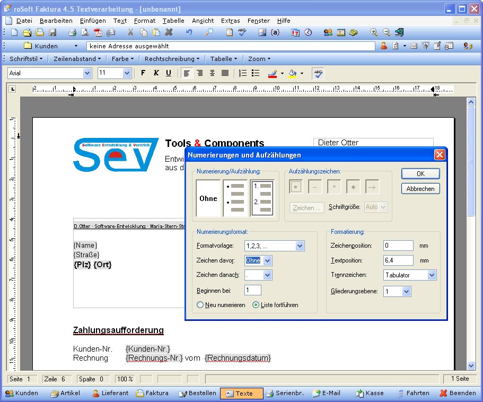483x402 pixels.
Task: Click the print icon in the toolbar
Action: click(73, 33)
